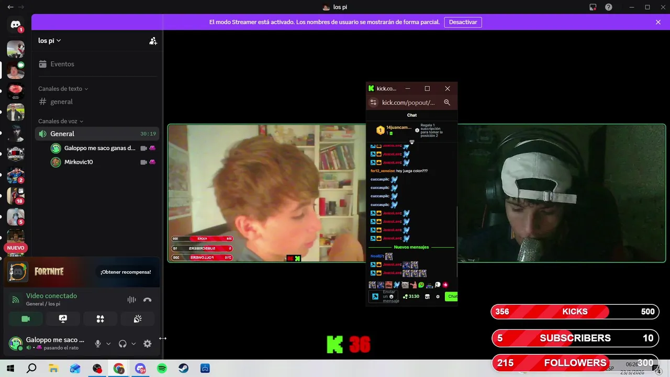Click fer12_xeneize chat message
The image size is (670, 377).
(399, 171)
